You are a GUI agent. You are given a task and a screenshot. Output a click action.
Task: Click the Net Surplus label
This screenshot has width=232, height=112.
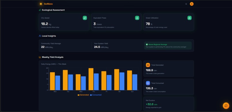point(150,100)
